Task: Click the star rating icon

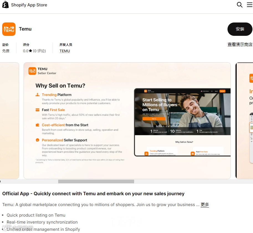Action: pos(30,51)
